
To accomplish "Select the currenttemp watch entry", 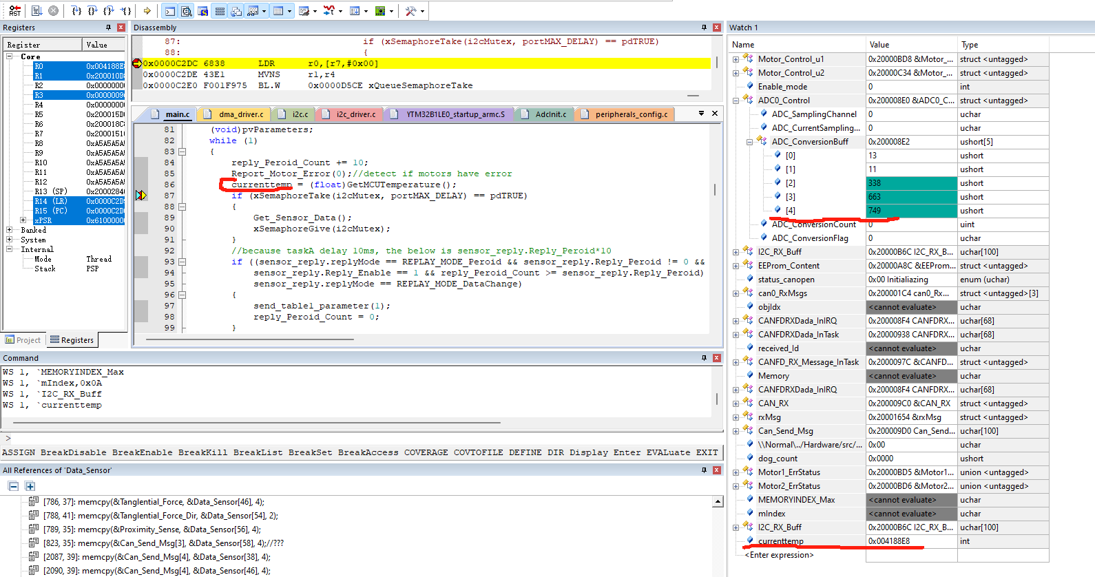I will pos(781,541).
